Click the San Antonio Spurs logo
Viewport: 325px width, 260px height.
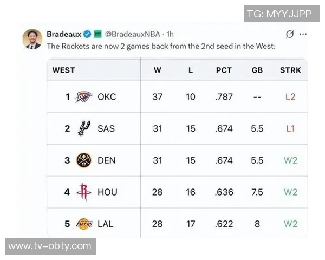(x=84, y=128)
